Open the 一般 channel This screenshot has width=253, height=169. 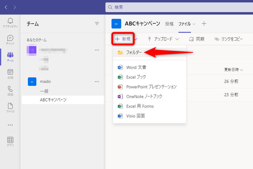tap(44, 91)
